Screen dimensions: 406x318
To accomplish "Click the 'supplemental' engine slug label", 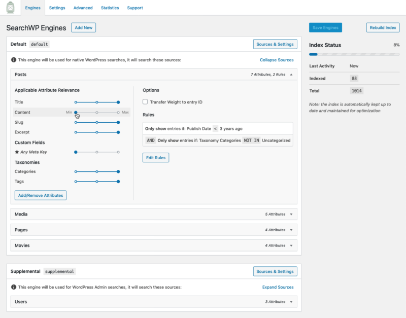I will coord(59,271).
